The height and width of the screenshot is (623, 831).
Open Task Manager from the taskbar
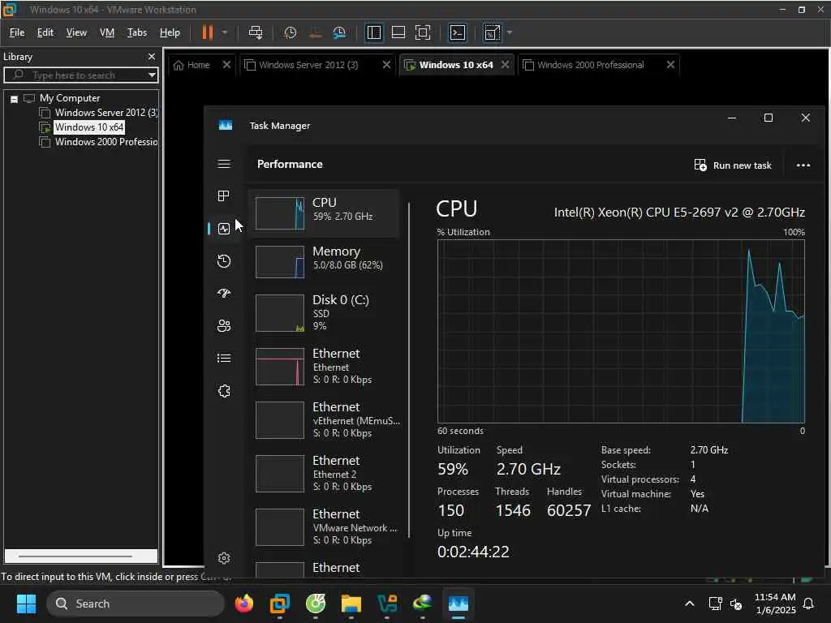tap(459, 604)
